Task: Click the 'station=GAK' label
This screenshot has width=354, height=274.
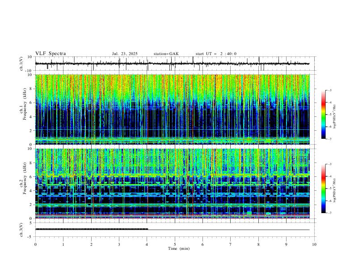Action: (166, 54)
